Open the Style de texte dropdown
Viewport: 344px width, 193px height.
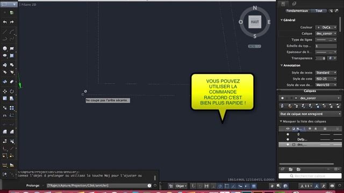pos(326,73)
